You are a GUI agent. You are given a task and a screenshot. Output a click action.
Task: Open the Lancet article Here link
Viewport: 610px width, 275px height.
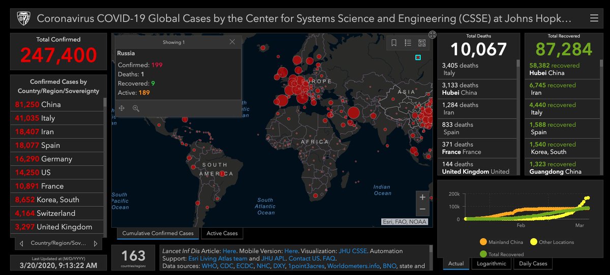(x=229, y=251)
